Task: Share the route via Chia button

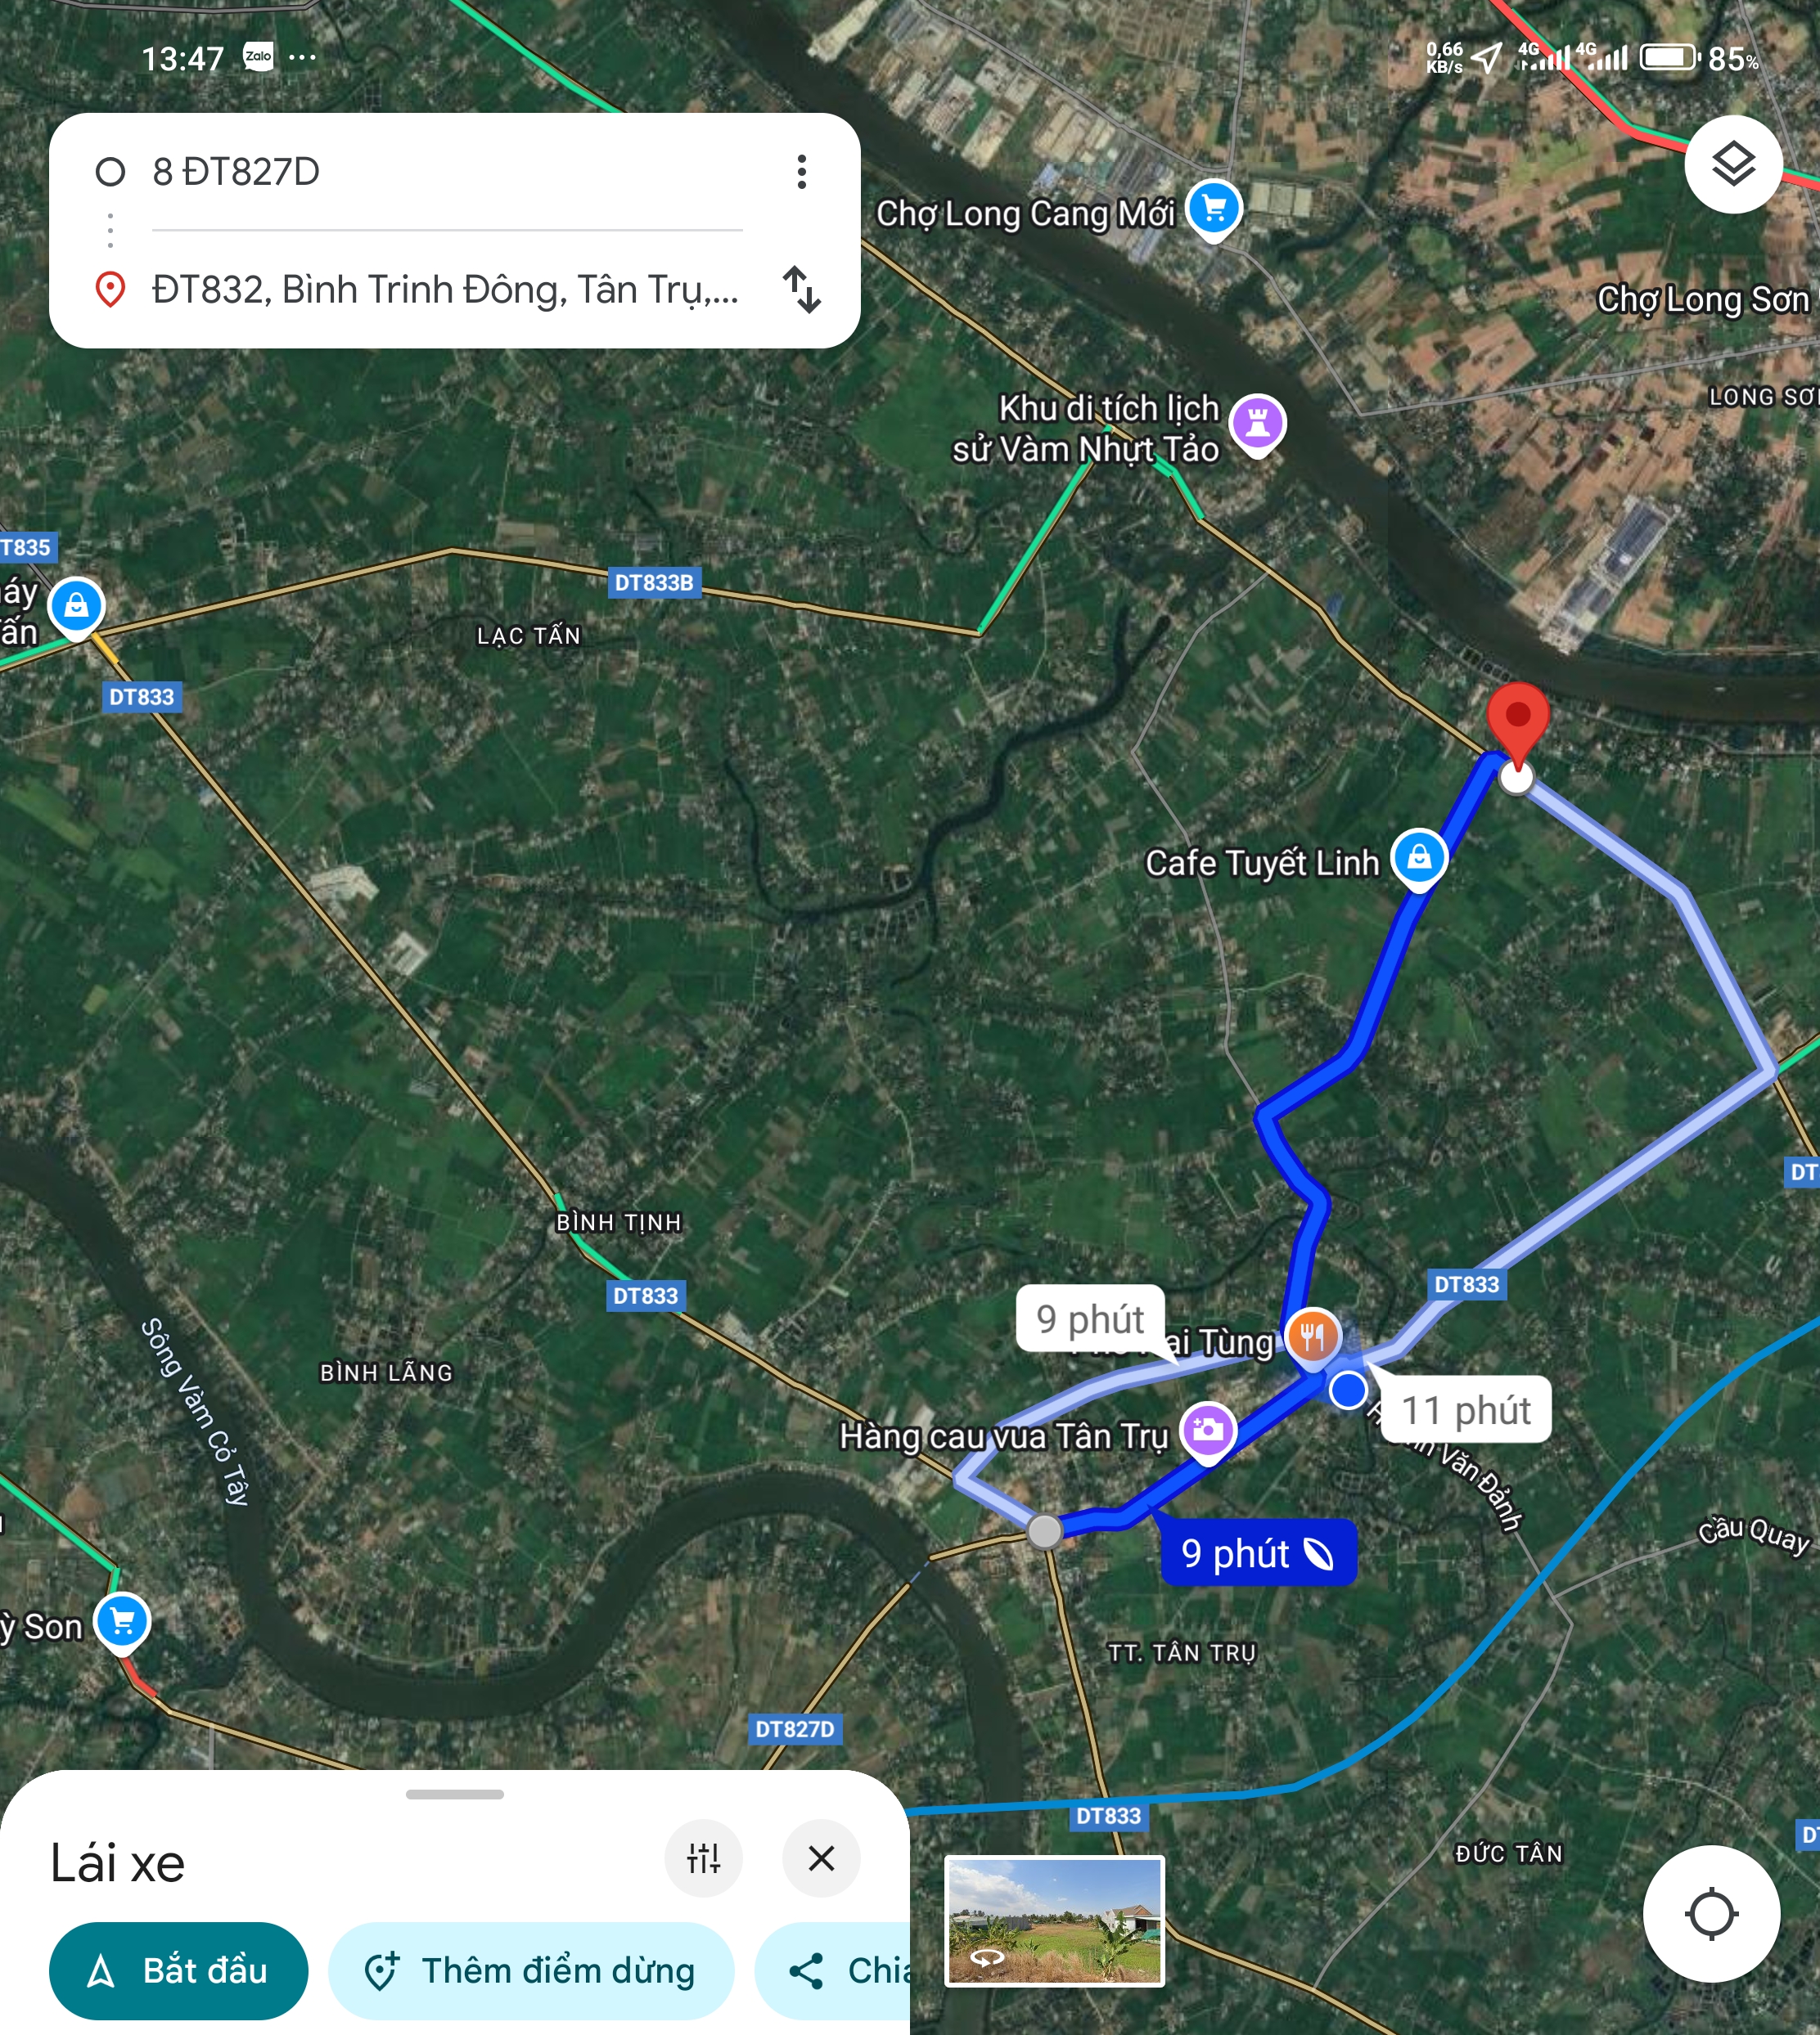Action: pyautogui.click(x=833, y=1971)
